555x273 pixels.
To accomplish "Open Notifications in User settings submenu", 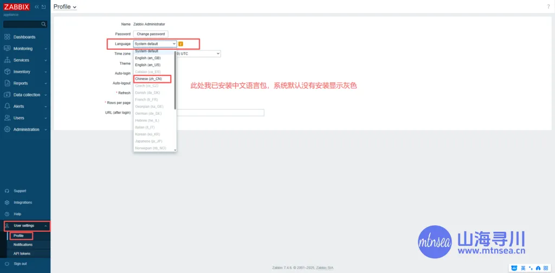I will (23, 245).
